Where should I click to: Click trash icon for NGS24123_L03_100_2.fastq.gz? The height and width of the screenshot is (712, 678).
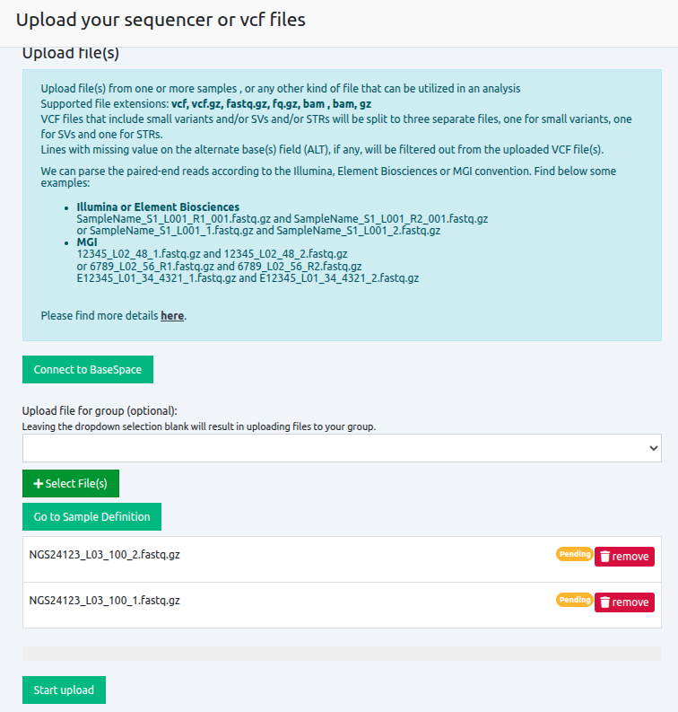(605, 557)
